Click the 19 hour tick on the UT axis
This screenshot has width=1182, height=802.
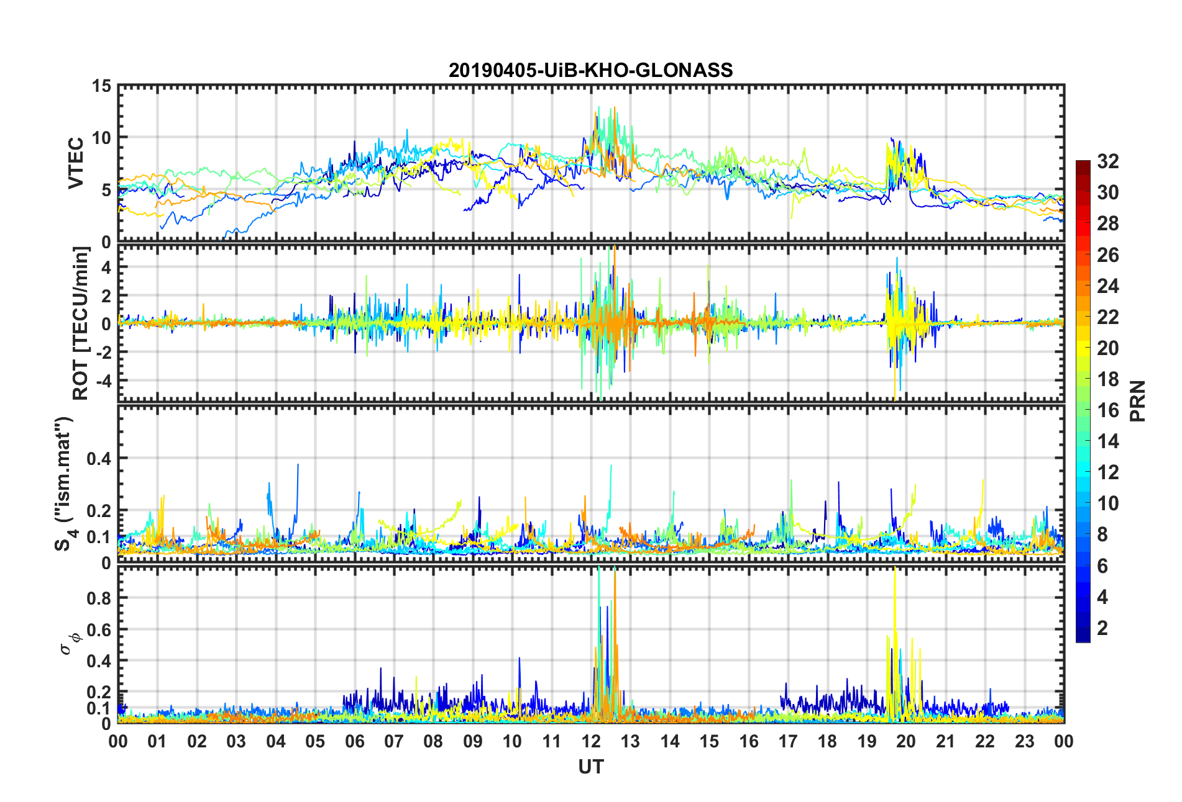(867, 741)
